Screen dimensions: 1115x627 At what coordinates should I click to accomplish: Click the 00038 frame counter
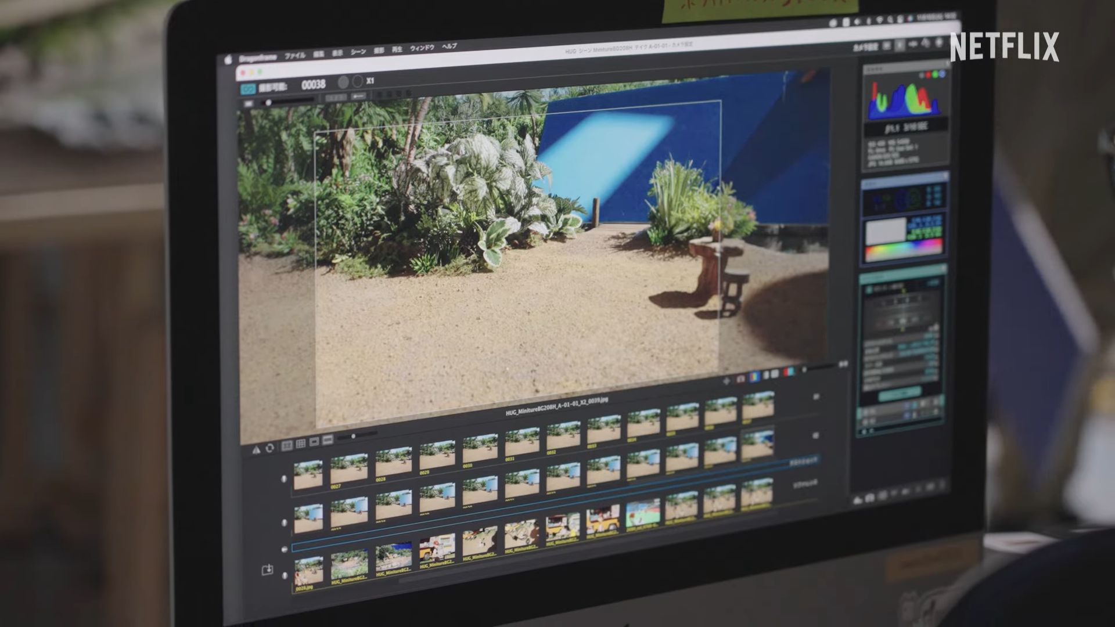click(314, 85)
